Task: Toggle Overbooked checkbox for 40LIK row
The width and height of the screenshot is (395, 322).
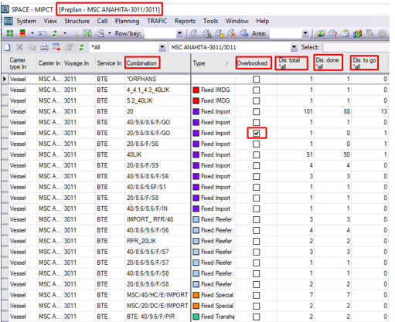Action: tap(256, 154)
